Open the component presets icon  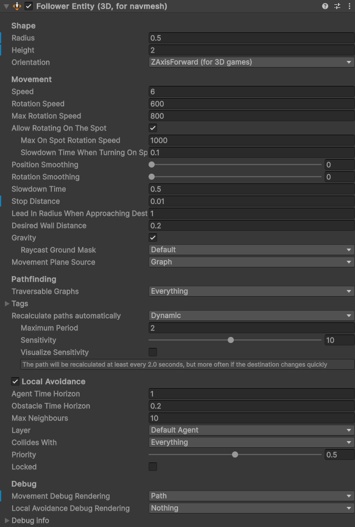tap(337, 6)
